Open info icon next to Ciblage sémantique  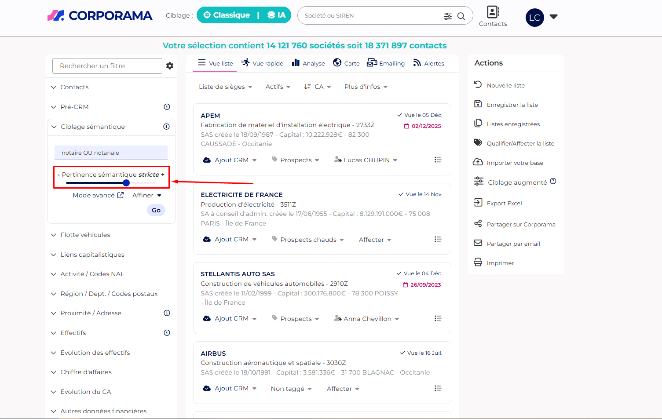[166, 127]
